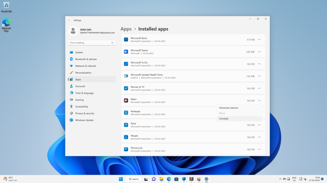327x183 pixels.
Task: Click the search magnifier in Find a setting
Action: (x=112, y=43)
